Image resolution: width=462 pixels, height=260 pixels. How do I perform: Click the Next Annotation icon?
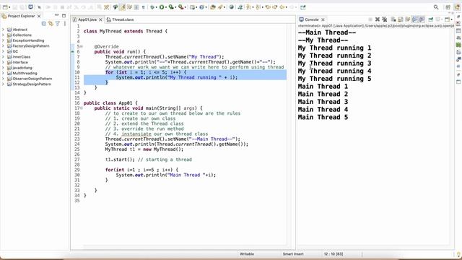pos(248,7)
